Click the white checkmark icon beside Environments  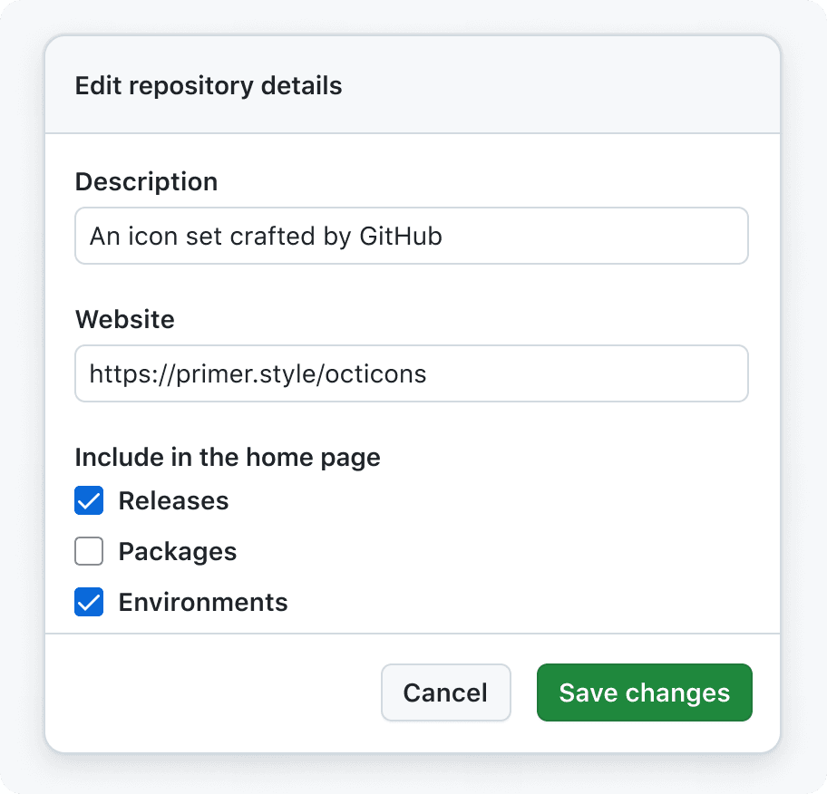(89, 602)
